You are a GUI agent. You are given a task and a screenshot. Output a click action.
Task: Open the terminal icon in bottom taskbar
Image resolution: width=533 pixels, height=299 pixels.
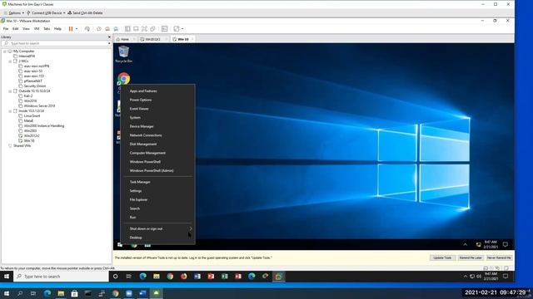[x=88, y=293]
